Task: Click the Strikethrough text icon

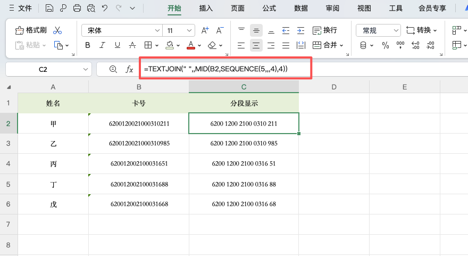Action: [132, 45]
